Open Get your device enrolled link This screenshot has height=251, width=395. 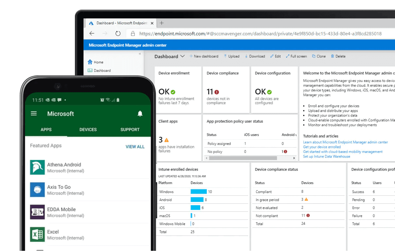tap(322, 147)
